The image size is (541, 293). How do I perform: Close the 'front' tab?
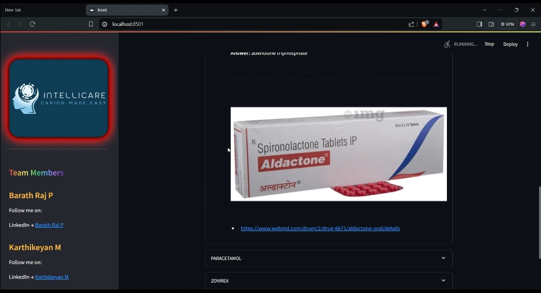[x=164, y=10]
